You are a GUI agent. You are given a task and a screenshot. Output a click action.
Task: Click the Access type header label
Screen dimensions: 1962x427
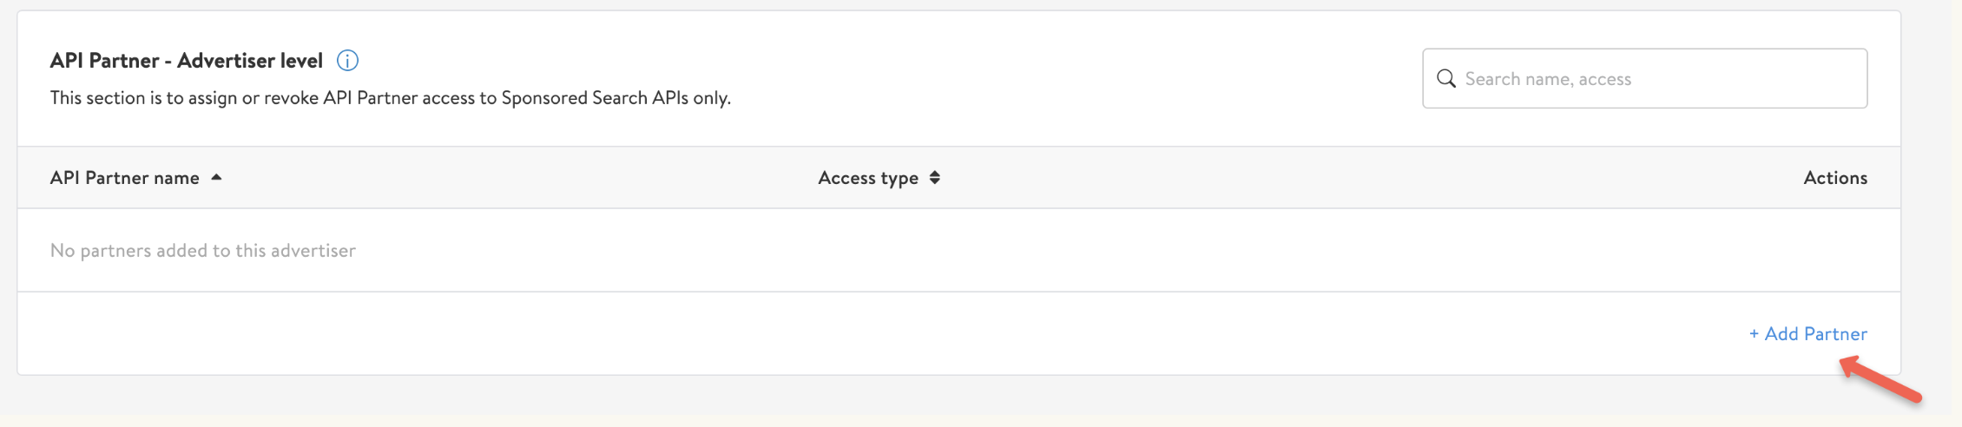(x=868, y=178)
